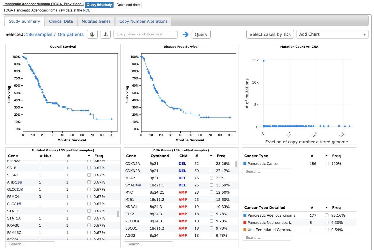Switch to the Clinical Data tab
Viewport: 374px width, 250px height.
click(x=61, y=21)
